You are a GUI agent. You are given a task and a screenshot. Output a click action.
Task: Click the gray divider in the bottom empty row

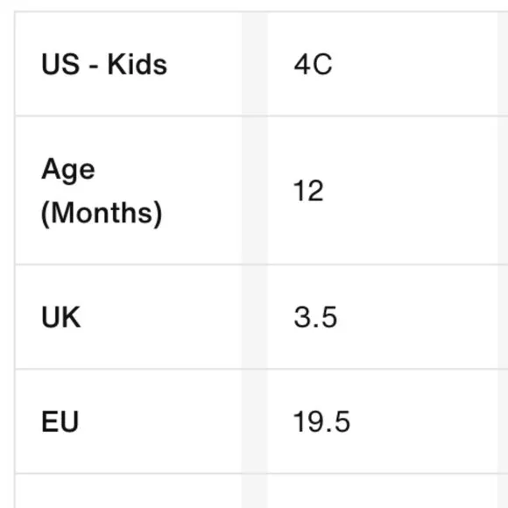pyautogui.click(x=255, y=491)
